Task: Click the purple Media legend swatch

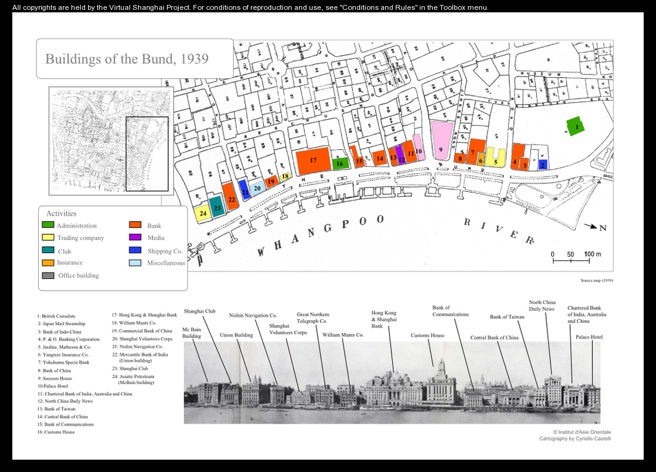Action: click(135, 238)
